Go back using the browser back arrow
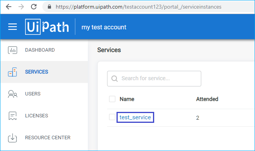255x151 pixels. (x=9, y=7)
